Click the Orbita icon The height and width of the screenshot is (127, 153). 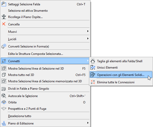coord(4,102)
